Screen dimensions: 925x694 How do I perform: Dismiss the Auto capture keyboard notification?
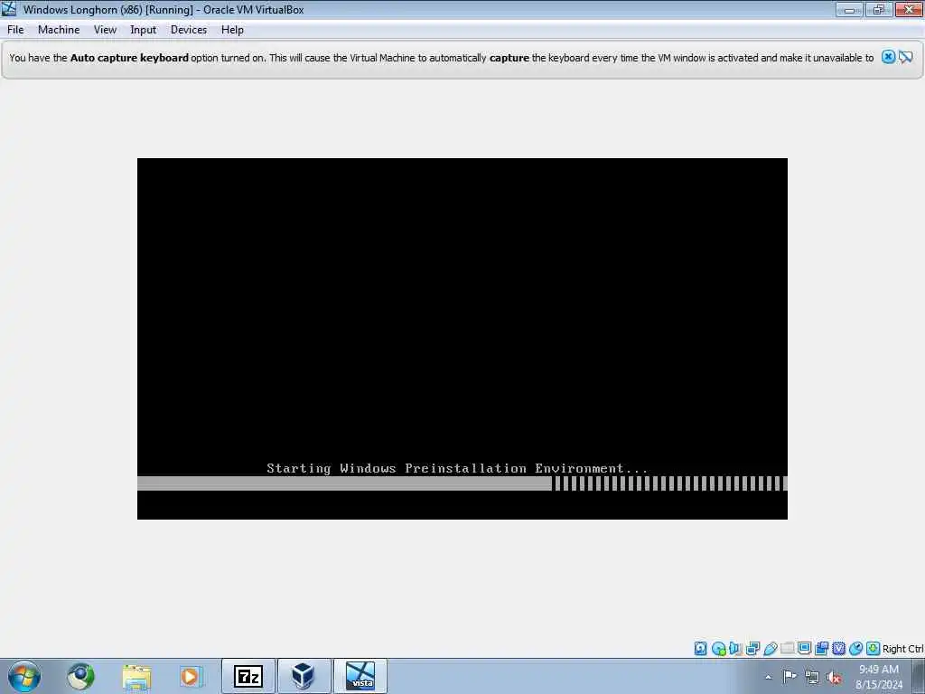click(888, 57)
